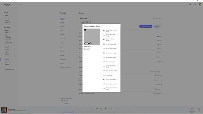
Task: Open the Newest first dropdown
Action: click(158, 80)
